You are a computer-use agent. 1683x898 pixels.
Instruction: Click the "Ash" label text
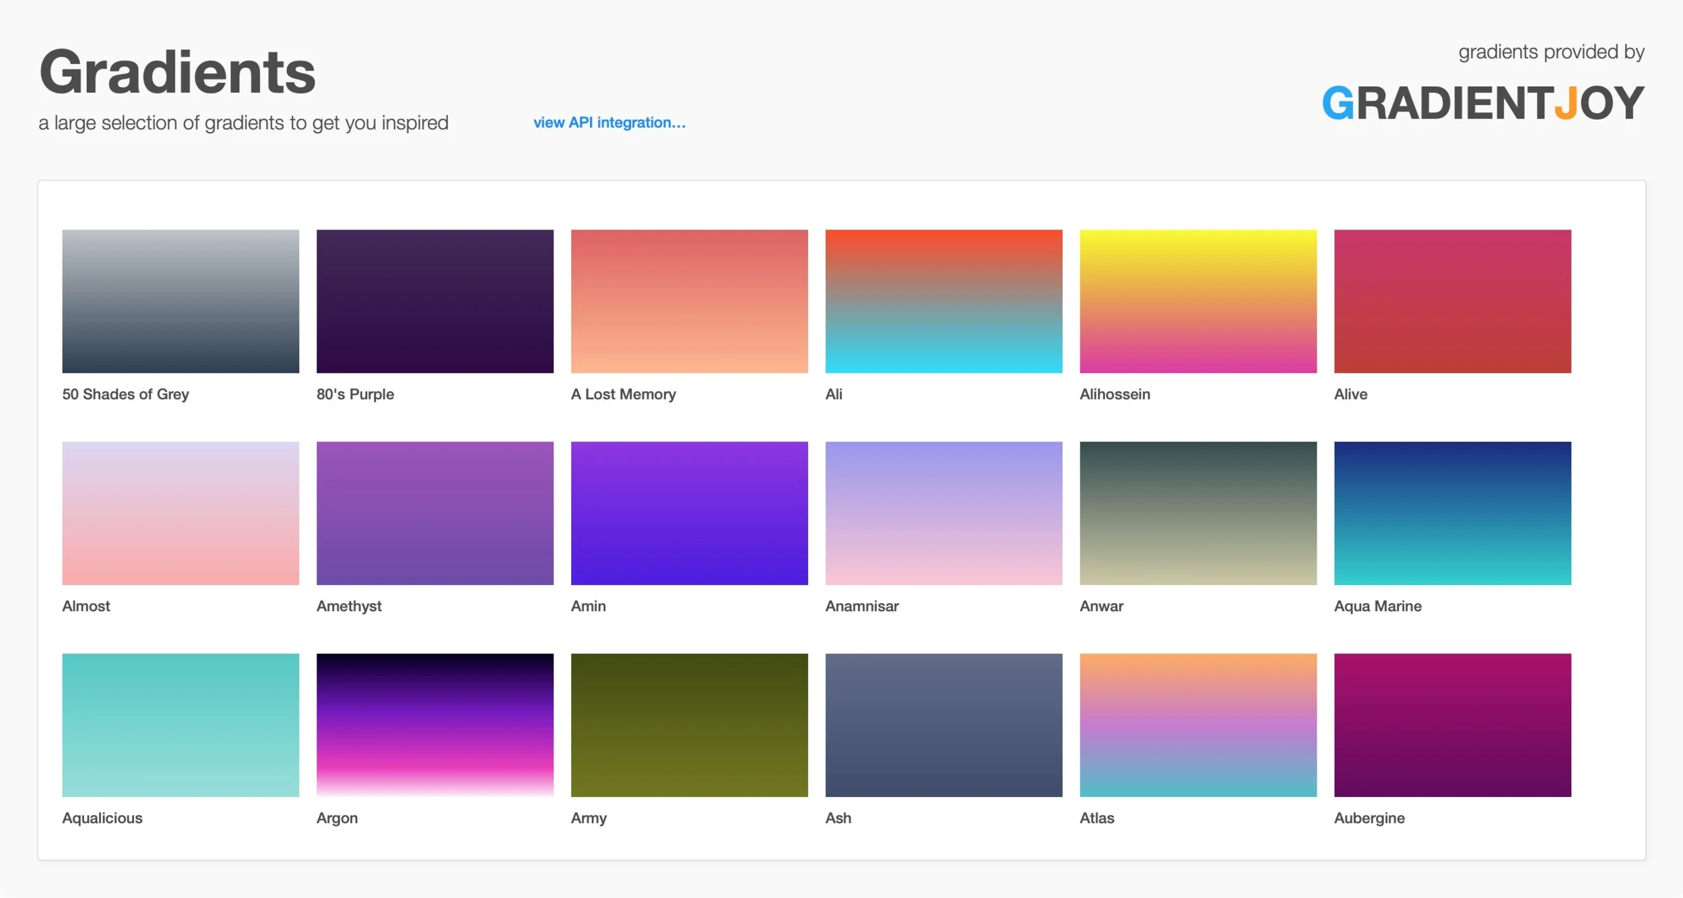click(838, 818)
